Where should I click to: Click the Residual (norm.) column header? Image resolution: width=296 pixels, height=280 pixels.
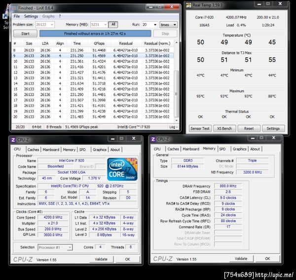[157, 43]
